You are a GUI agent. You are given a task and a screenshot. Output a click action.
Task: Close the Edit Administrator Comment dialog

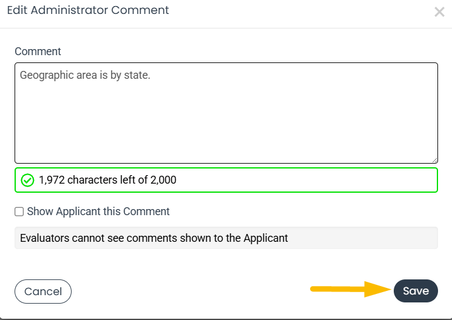(x=439, y=12)
